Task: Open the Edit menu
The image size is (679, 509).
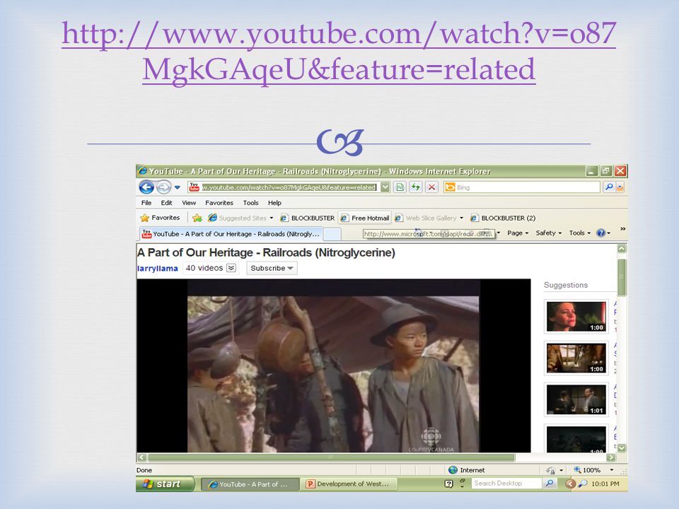Action: [x=166, y=203]
